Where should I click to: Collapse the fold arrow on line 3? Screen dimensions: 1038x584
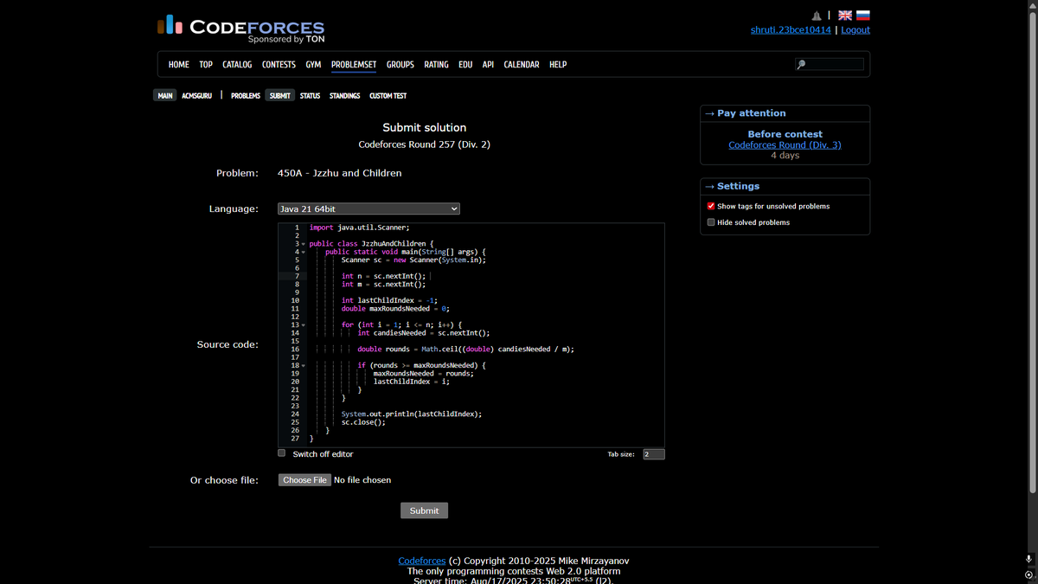(304, 244)
